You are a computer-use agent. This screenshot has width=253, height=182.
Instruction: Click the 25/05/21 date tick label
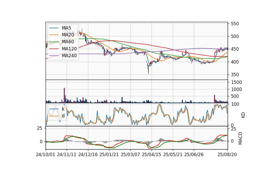click(x=173, y=155)
